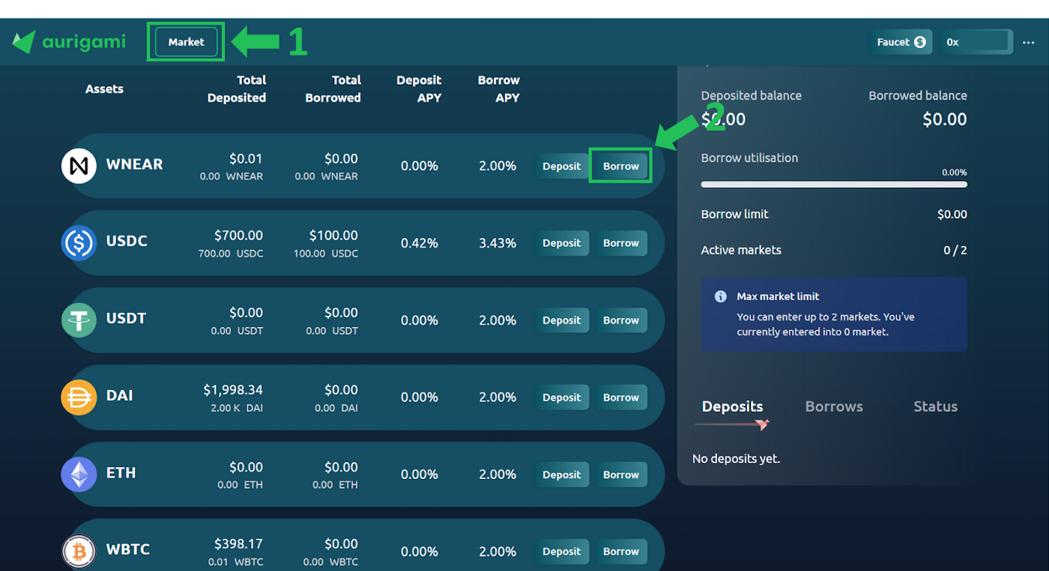Click the ETH token icon
The height and width of the screenshot is (571, 1049).
[79, 474]
